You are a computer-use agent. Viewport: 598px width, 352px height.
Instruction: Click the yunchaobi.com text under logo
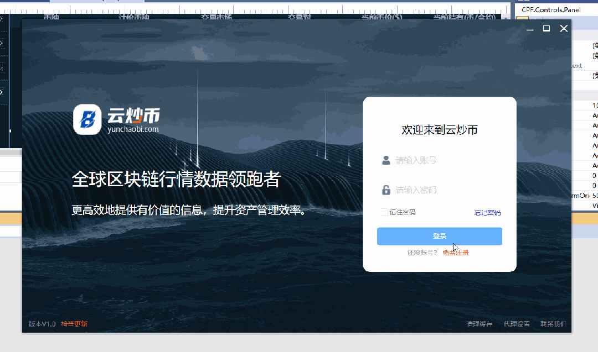133,129
